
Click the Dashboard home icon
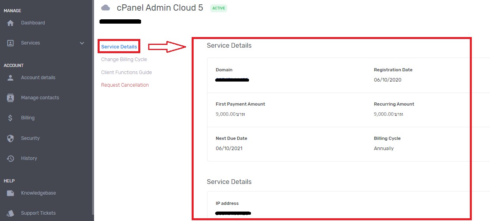[x=11, y=23]
